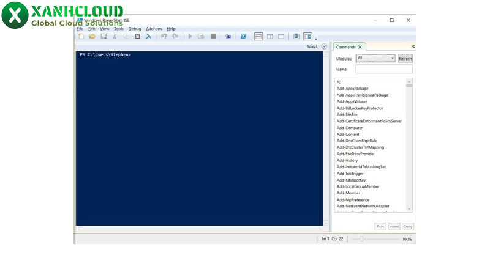The height and width of the screenshot is (258, 490).
Task: Close the Commands tab with its X
Action: 360,47
